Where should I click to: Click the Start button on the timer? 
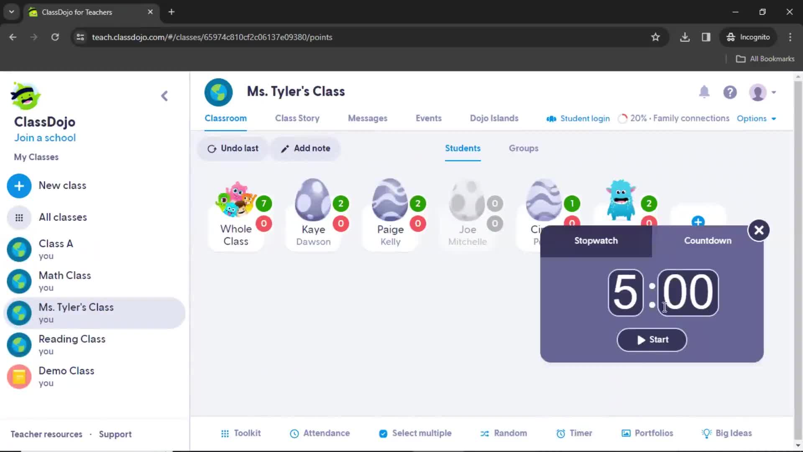point(652,339)
